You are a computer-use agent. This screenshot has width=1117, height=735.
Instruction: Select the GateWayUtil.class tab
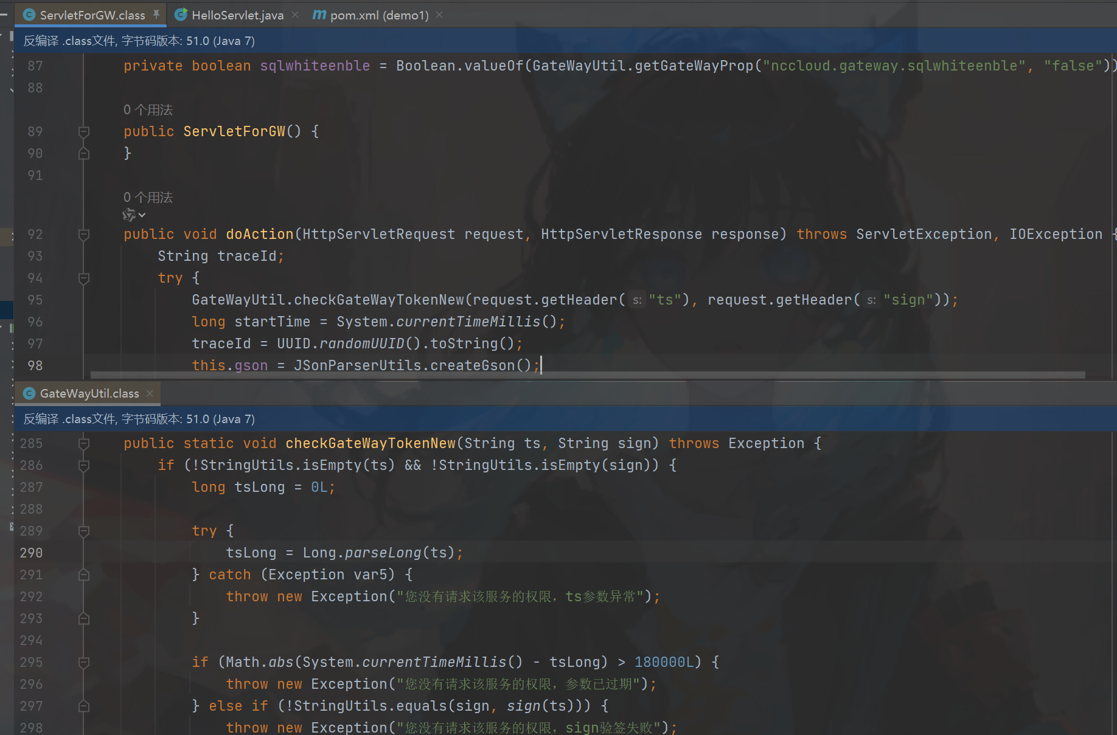tap(89, 393)
